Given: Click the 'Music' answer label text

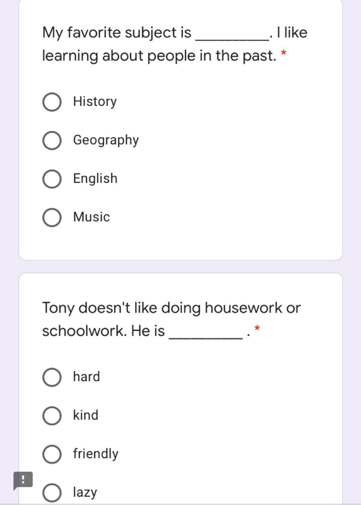Looking at the screenshot, I should pyautogui.click(x=91, y=217).
